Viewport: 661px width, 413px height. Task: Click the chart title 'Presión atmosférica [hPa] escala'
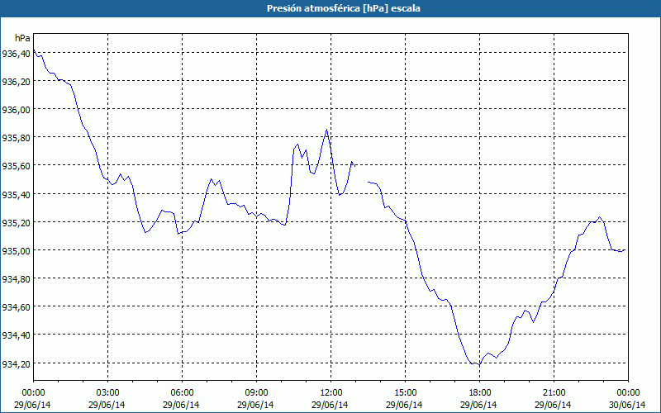[344, 8]
